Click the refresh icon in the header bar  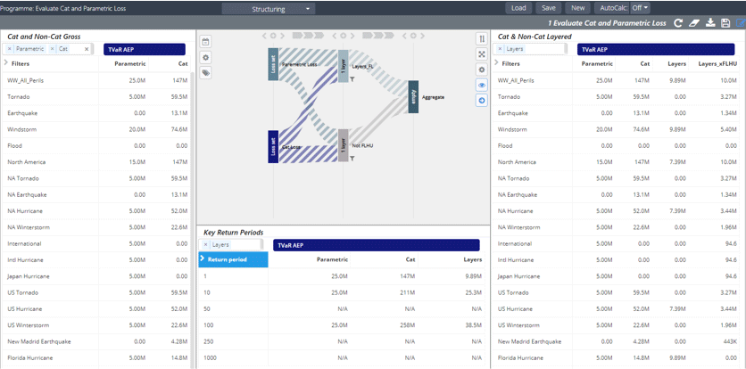coord(678,23)
